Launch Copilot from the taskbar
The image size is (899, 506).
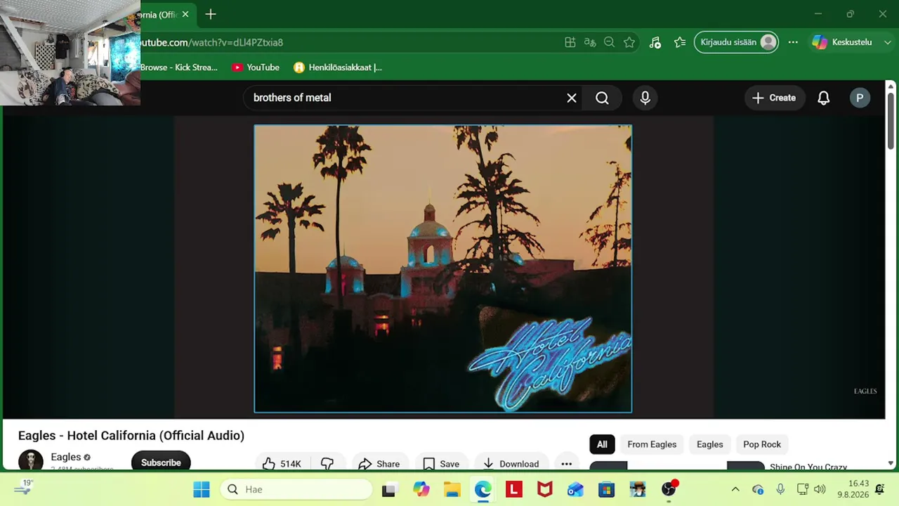click(x=421, y=489)
